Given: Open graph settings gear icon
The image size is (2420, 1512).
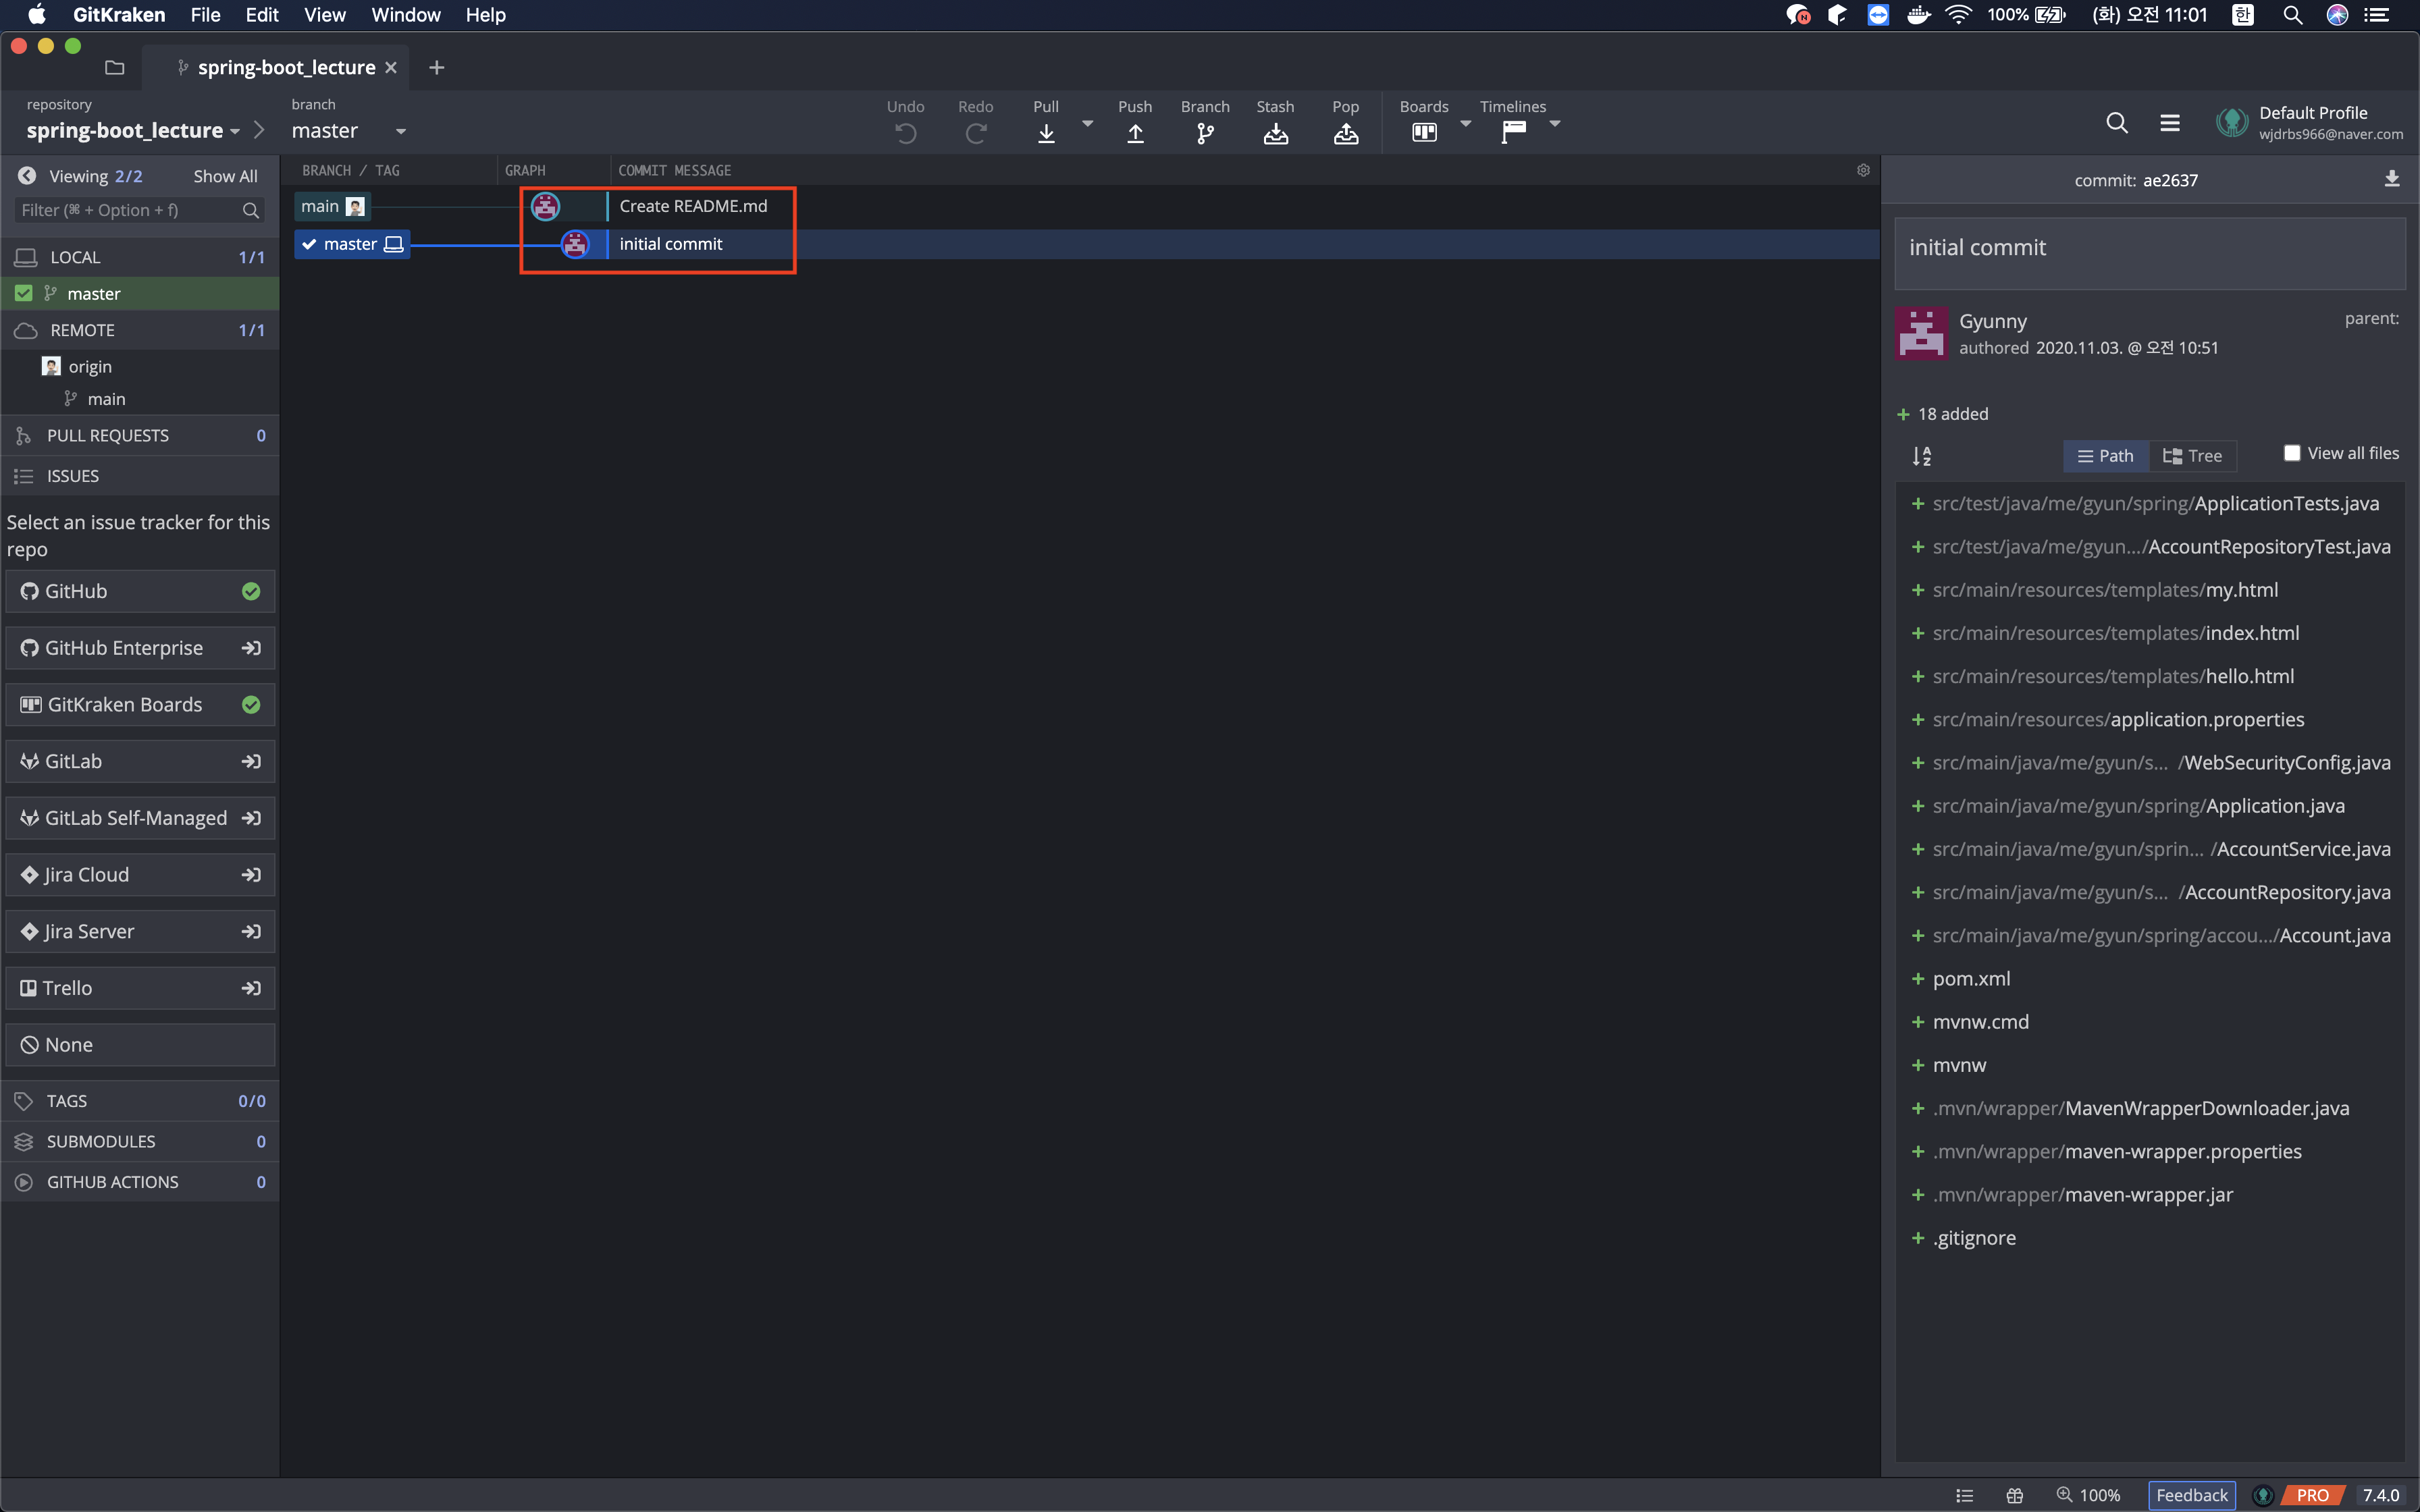Looking at the screenshot, I should pyautogui.click(x=1862, y=170).
